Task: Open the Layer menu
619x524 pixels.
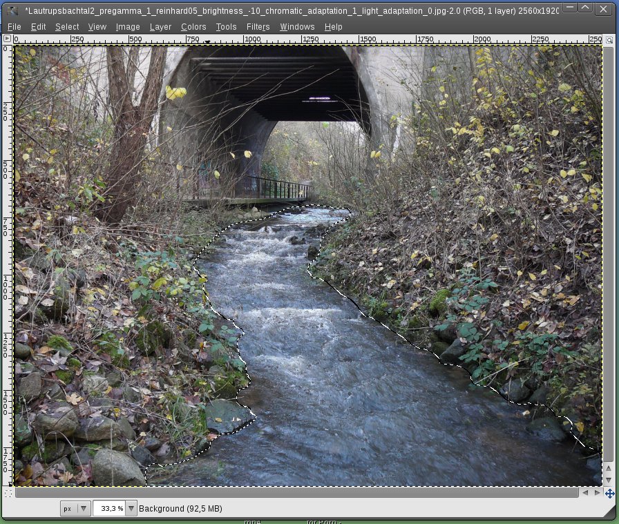Action: [x=160, y=27]
